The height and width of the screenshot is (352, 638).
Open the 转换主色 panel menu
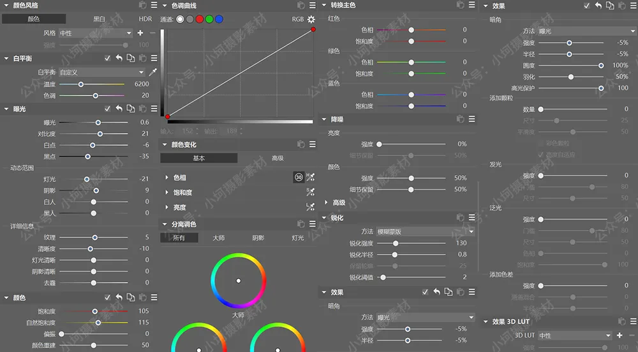click(x=472, y=5)
